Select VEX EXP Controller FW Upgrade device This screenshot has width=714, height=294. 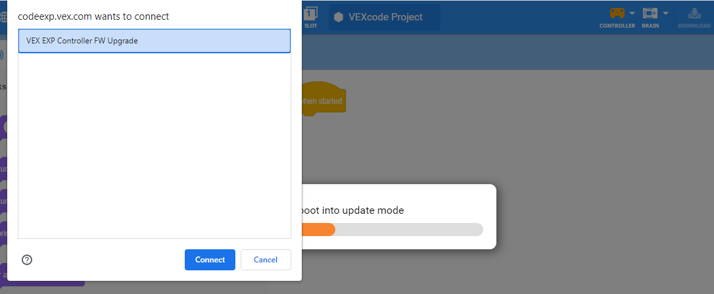coord(154,41)
